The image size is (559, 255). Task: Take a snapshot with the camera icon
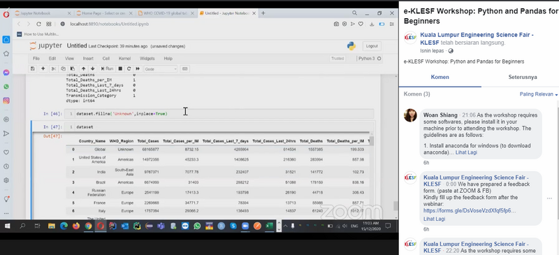[336, 24]
